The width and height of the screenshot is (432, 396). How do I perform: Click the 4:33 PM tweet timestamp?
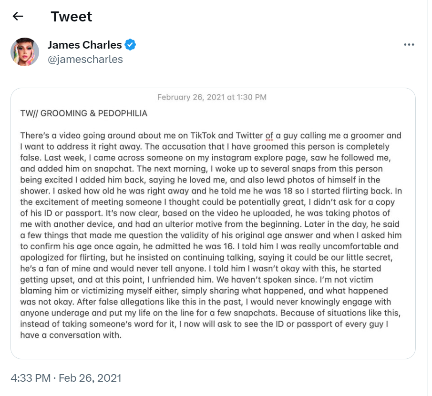click(x=31, y=378)
